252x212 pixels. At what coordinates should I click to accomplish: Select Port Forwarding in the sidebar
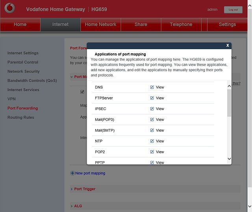23,108
